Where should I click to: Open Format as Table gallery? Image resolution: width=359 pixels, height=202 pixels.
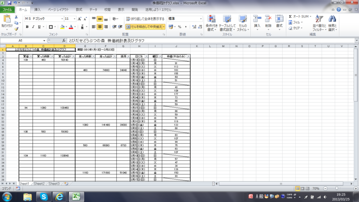click(227, 23)
